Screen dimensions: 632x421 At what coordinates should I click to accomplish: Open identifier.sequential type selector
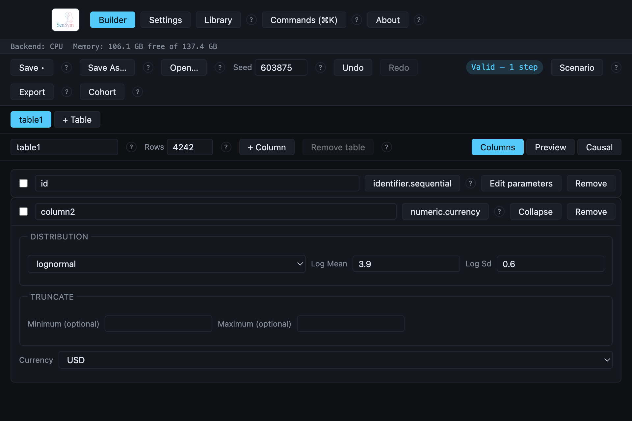point(412,183)
